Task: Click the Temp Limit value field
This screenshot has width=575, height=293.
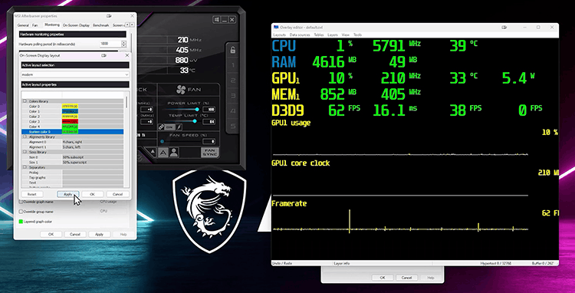Action: pyautogui.click(x=209, y=121)
